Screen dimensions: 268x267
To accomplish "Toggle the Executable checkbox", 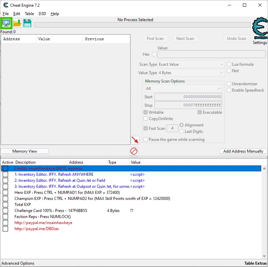I will tap(199, 112).
